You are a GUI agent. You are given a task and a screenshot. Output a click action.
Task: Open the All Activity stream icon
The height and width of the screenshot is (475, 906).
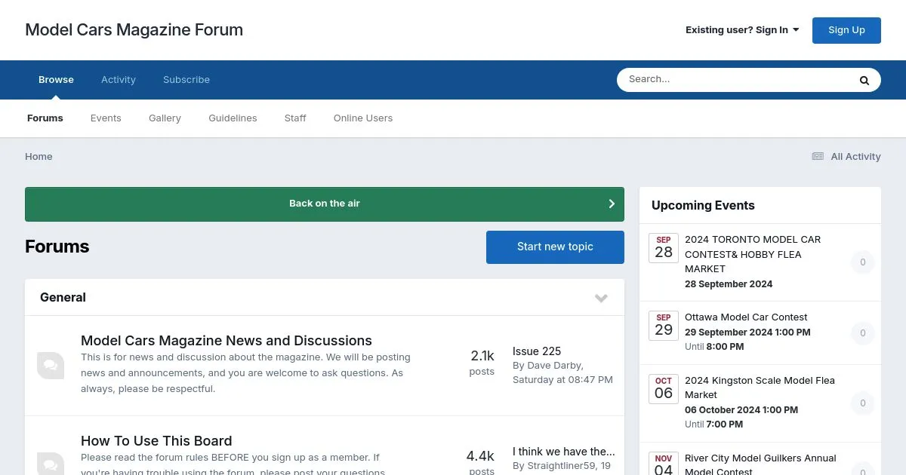(x=818, y=156)
